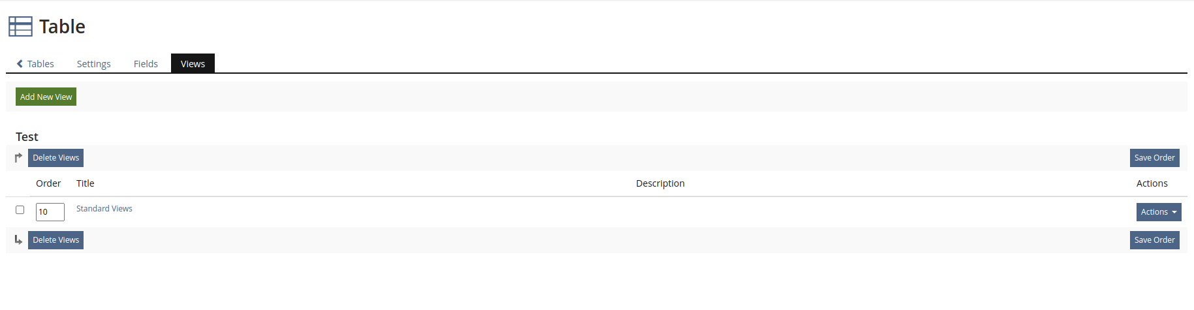
Task: Click the Description column header
Action: click(x=660, y=183)
